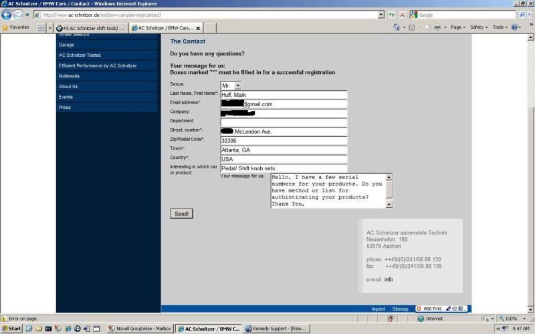Click the Home icon in command bar
Screen dimensions: 535x334
pyautogui.click(x=397, y=27)
